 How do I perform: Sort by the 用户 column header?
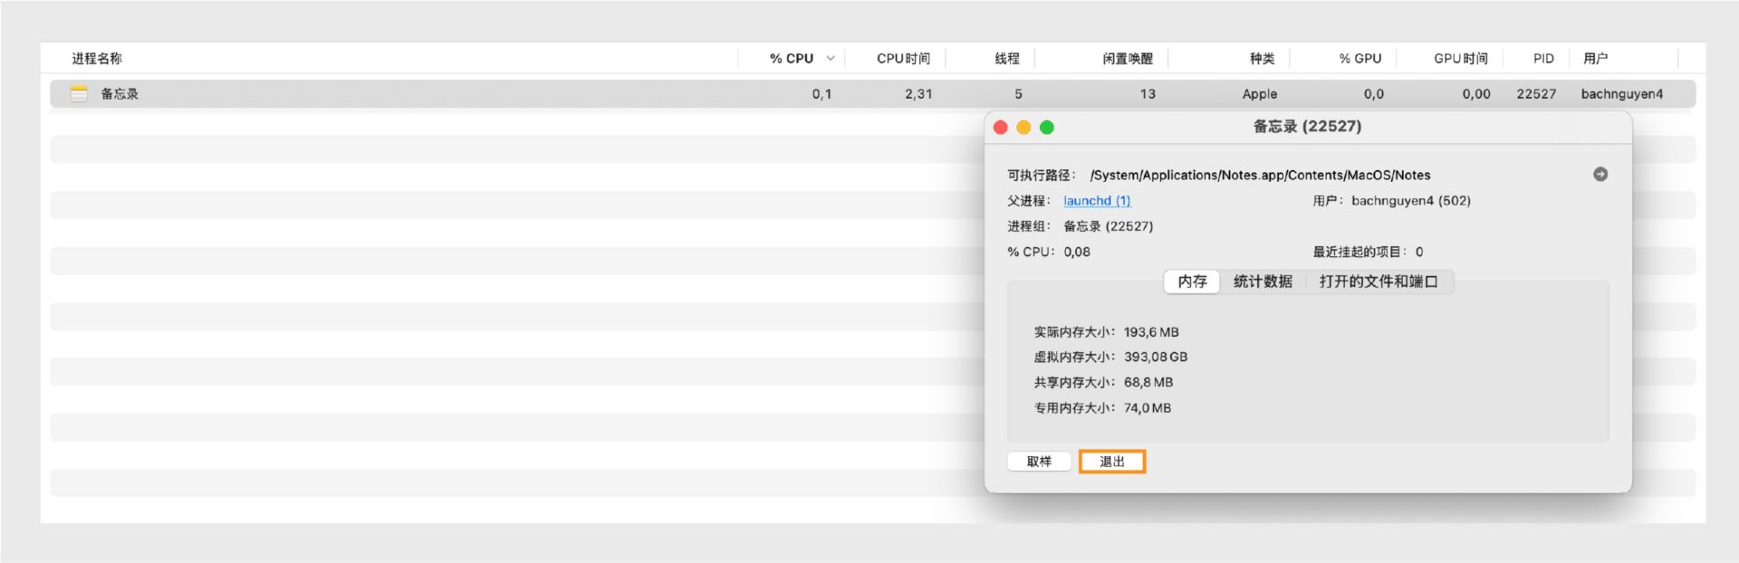click(1595, 59)
